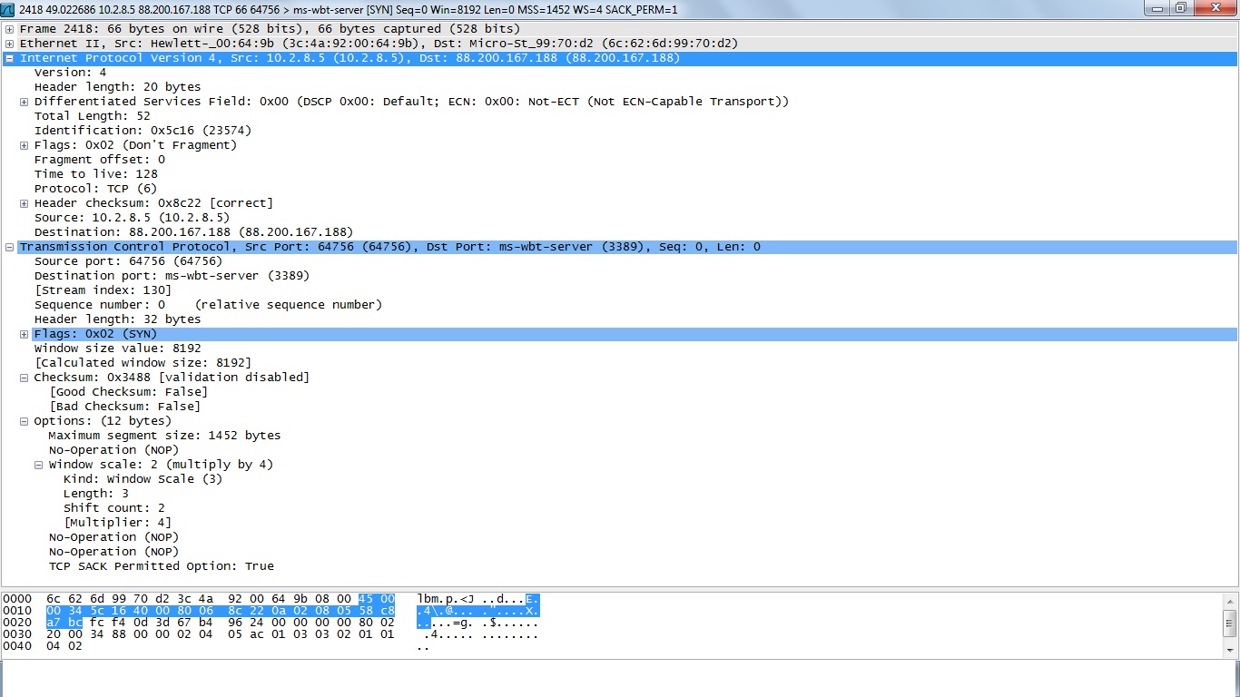Screen dimensions: 1240x697
Task: Click scroll-down arrow of hex pane scrollbar
Action: pyautogui.click(x=1230, y=650)
